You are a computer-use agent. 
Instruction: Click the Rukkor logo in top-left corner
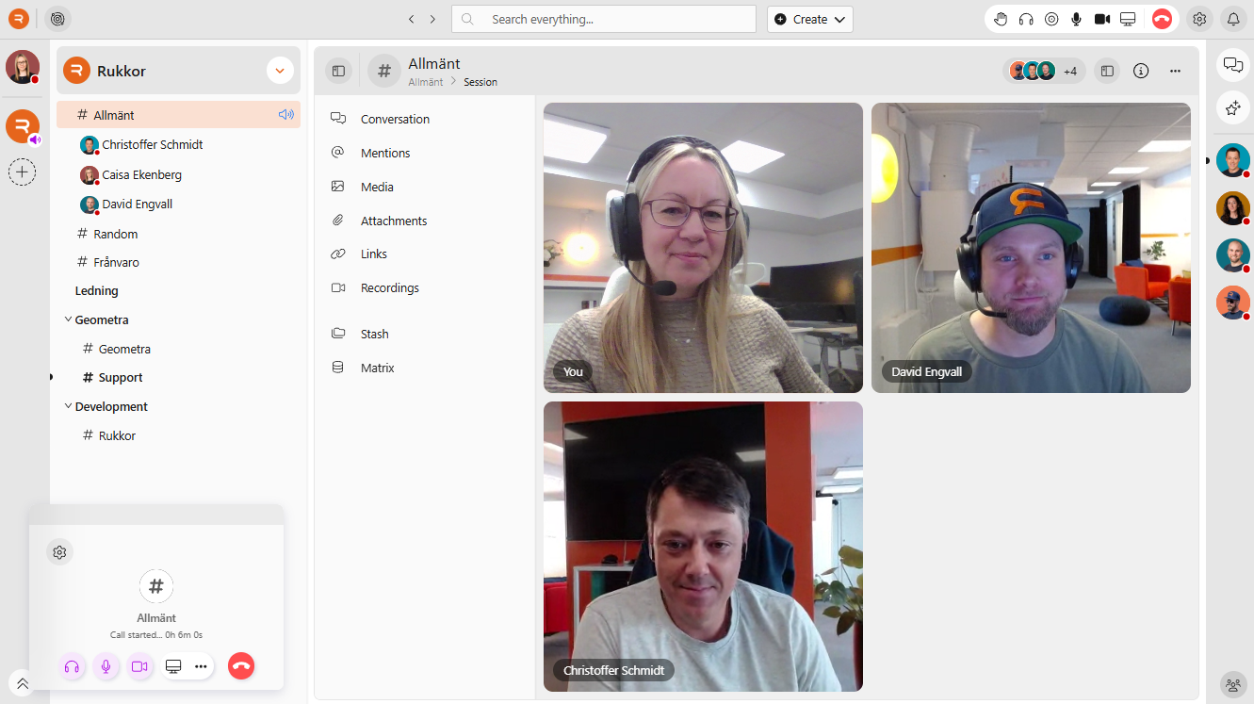pos(19,19)
